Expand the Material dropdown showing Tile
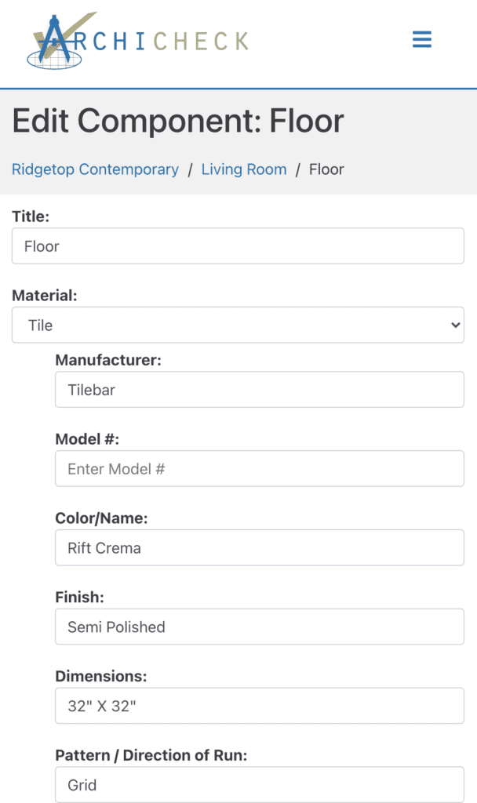 point(238,325)
